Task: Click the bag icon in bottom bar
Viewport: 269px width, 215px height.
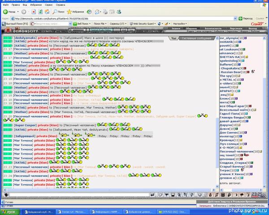Action: [x=211, y=195]
